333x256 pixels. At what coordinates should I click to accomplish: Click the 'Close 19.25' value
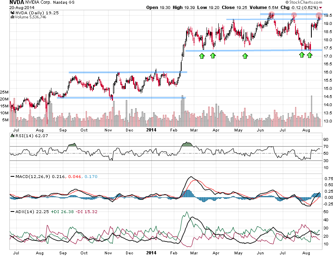pyautogui.click(x=235, y=7)
